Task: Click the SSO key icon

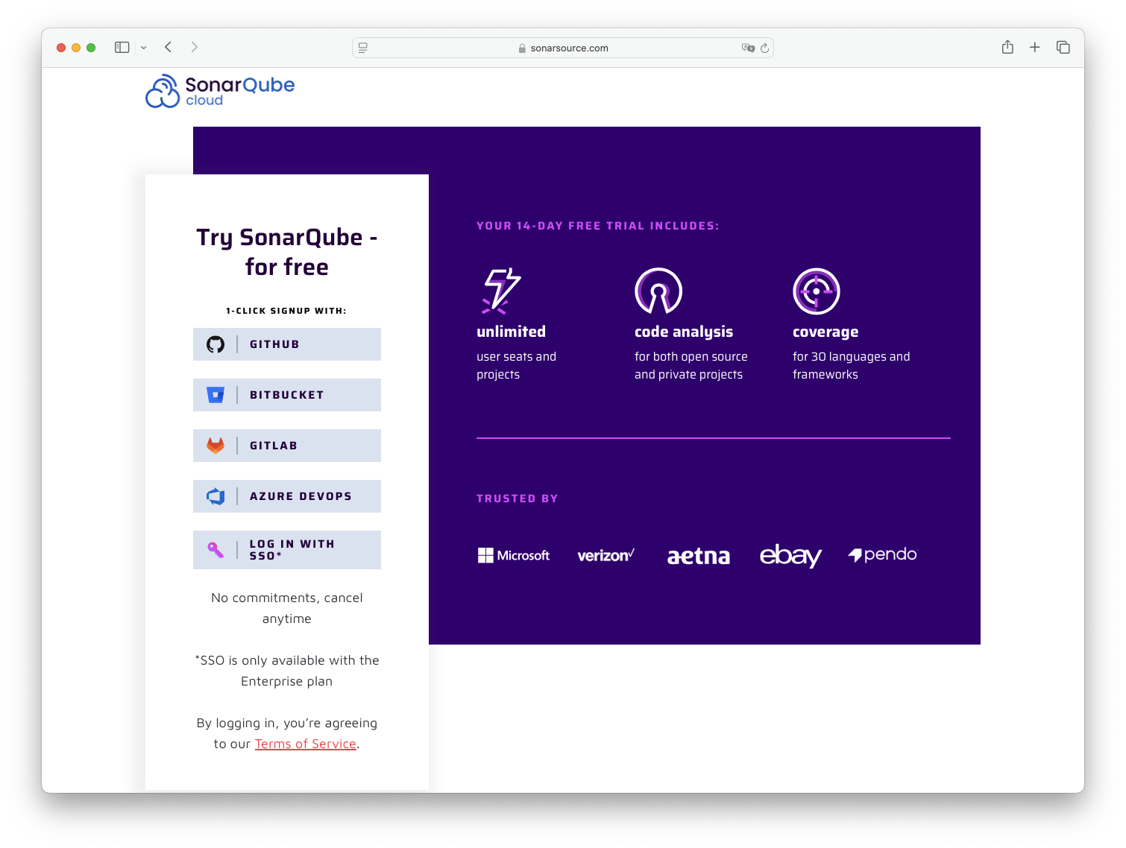Action: (x=216, y=550)
